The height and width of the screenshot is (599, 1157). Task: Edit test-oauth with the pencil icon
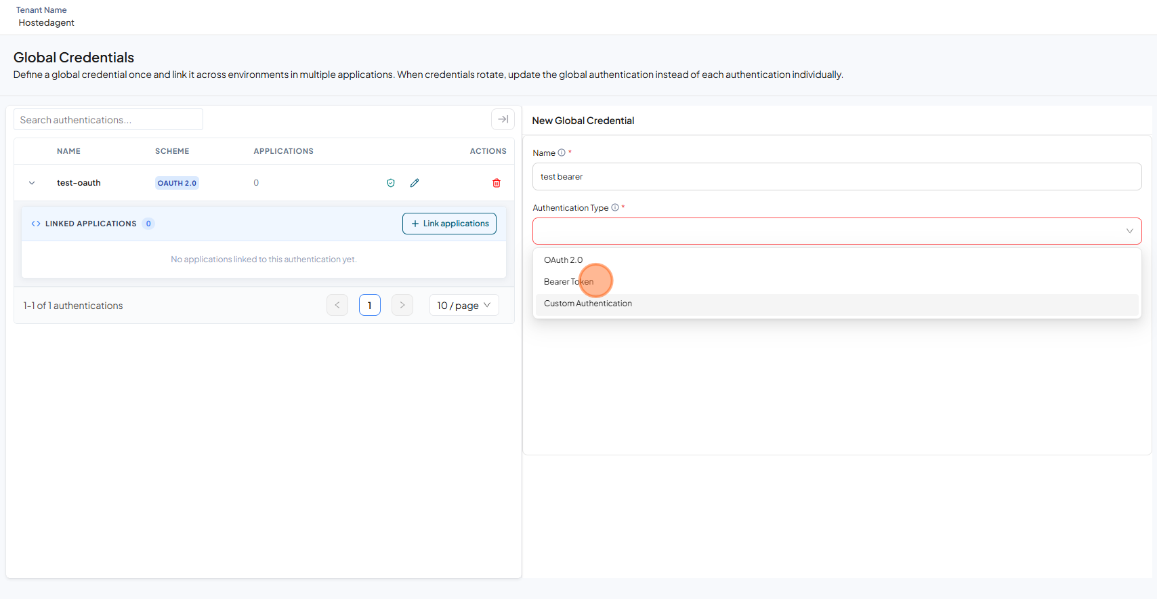[415, 183]
